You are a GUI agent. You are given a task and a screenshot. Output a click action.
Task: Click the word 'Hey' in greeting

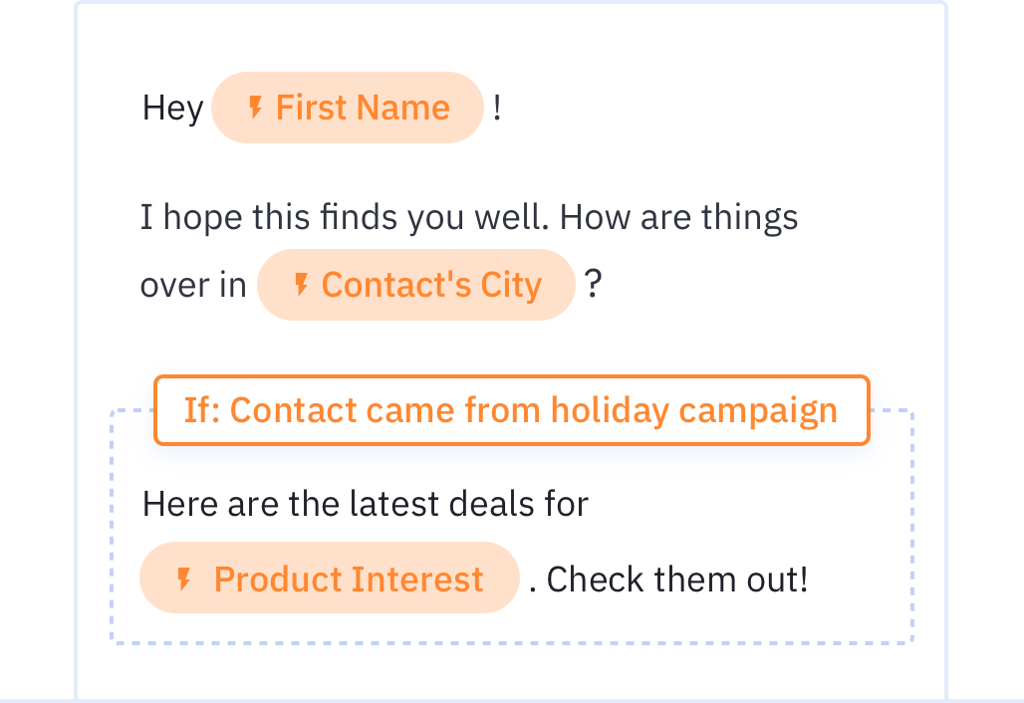pos(173,109)
